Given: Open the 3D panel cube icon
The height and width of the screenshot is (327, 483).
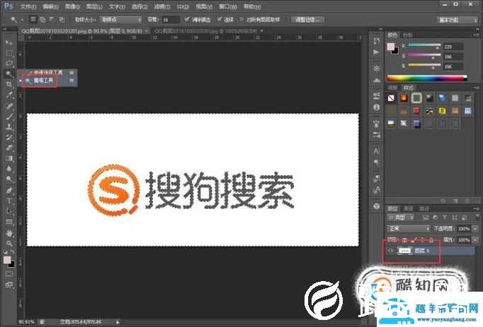Looking at the screenshot, I should [377, 206].
